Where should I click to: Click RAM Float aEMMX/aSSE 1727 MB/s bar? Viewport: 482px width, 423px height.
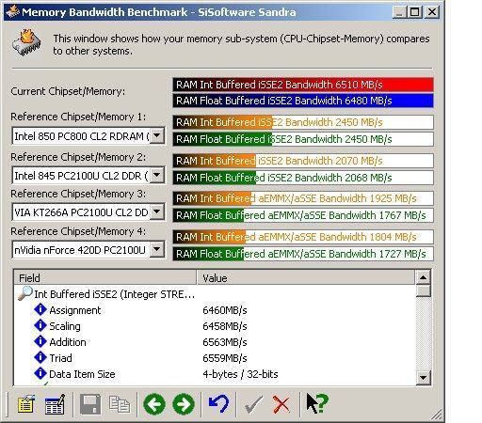click(303, 254)
